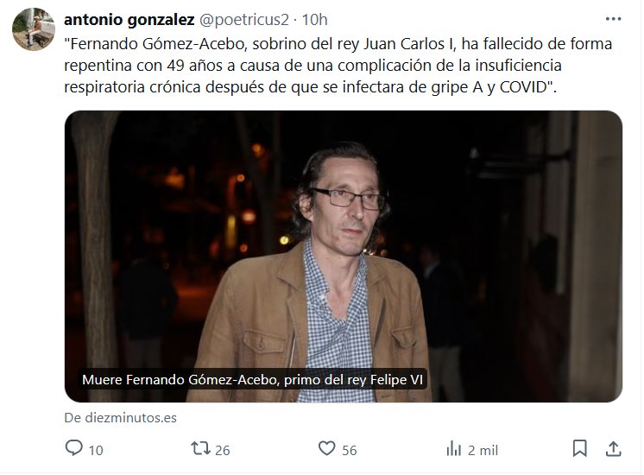Click the tweet text line mentioning insuficiencia
This screenshot has width=644, height=475.
coord(313,66)
